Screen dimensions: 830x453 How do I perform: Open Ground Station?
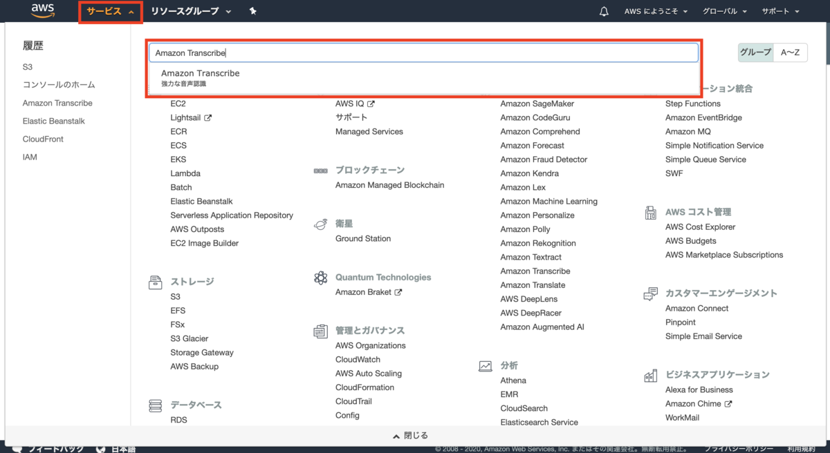(363, 238)
